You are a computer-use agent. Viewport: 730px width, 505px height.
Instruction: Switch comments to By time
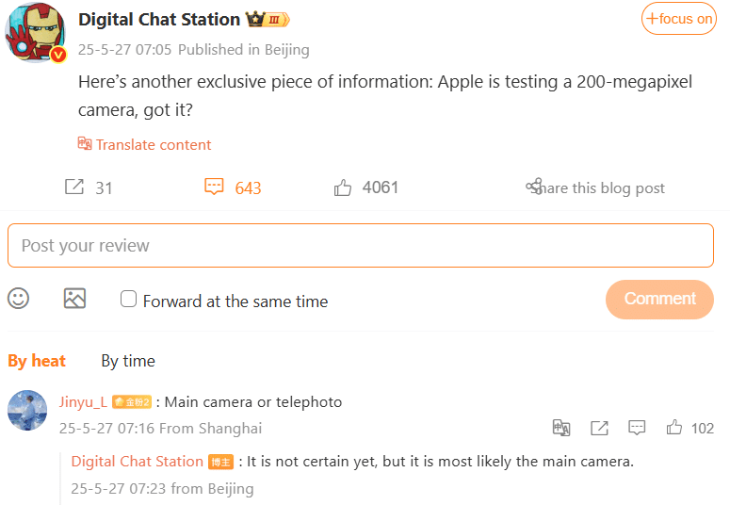click(128, 361)
